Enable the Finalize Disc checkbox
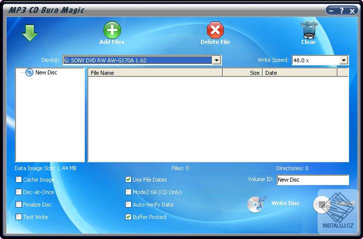 (x=18, y=205)
